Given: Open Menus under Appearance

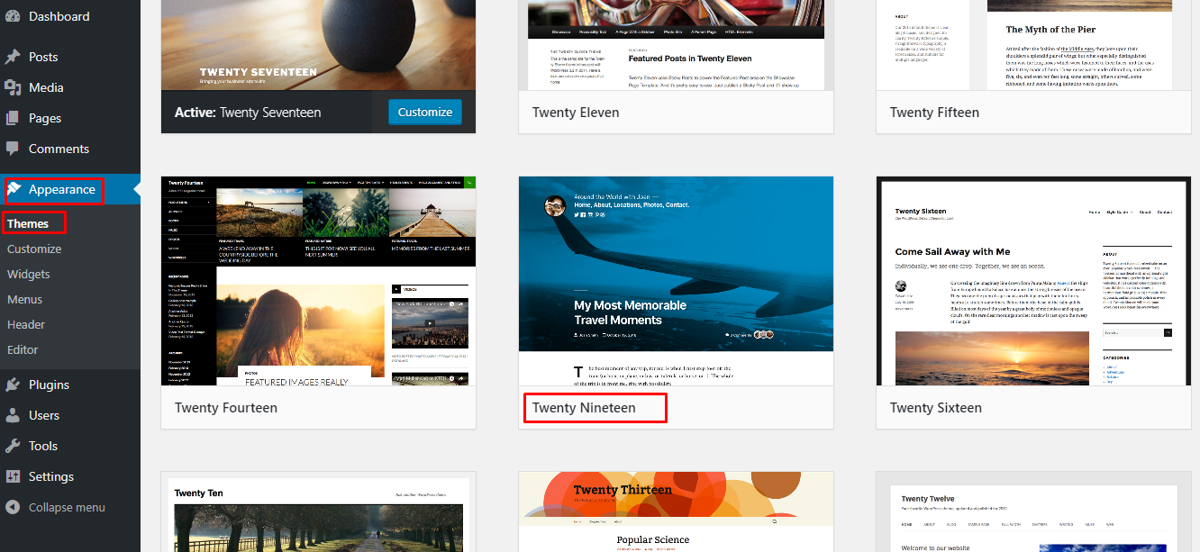Looking at the screenshot, I should pos(25,299).
